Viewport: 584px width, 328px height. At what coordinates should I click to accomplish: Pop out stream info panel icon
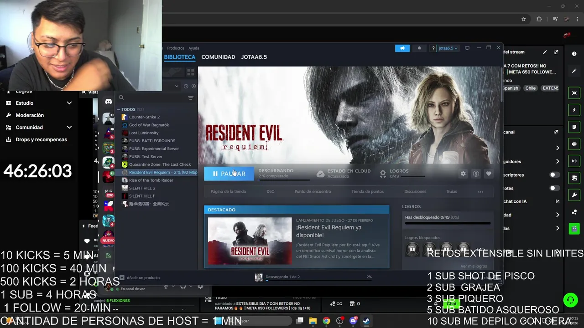point(556,52)
